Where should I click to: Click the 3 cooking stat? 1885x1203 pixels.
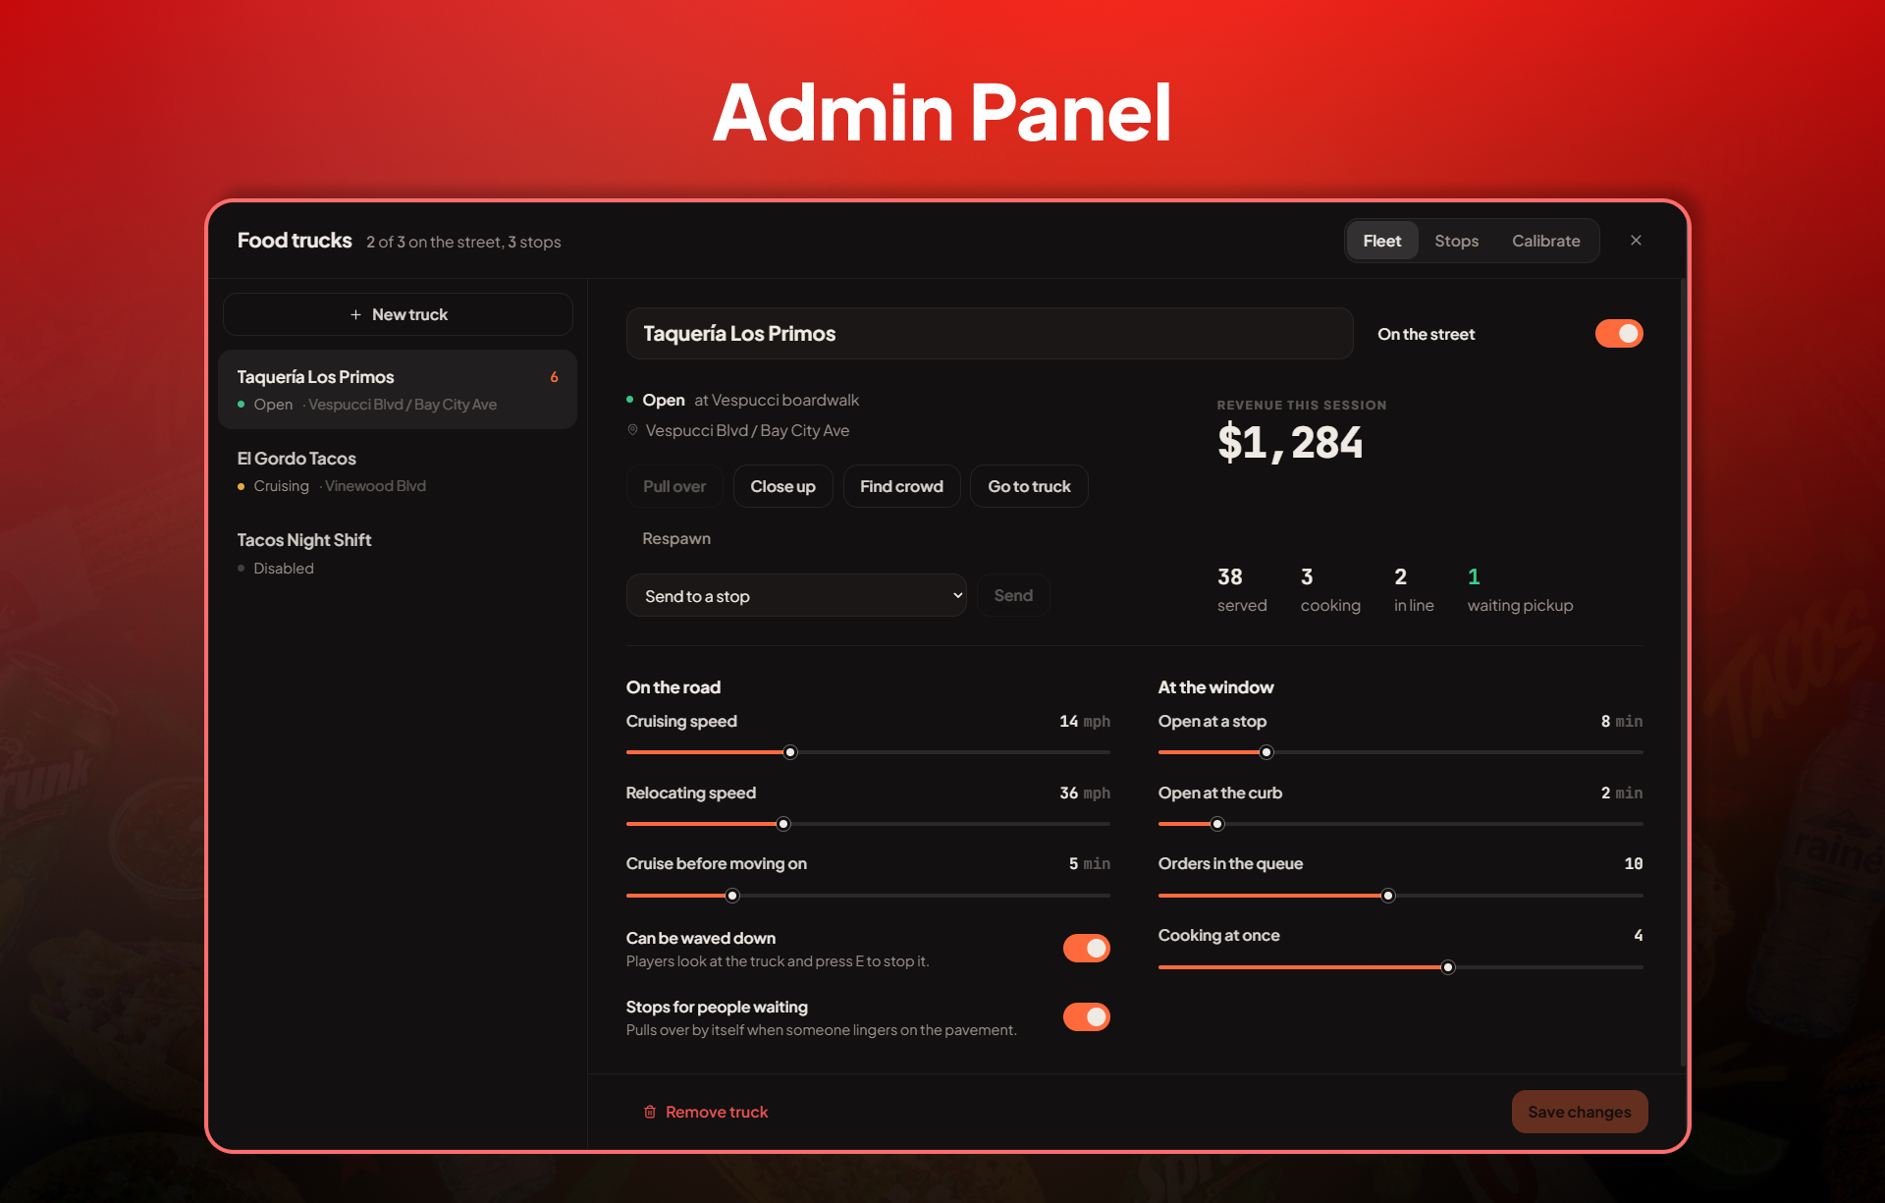pyautogui.click(x=1330, y=589)
